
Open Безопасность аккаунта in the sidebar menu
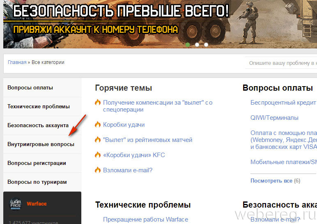point(42,126)
